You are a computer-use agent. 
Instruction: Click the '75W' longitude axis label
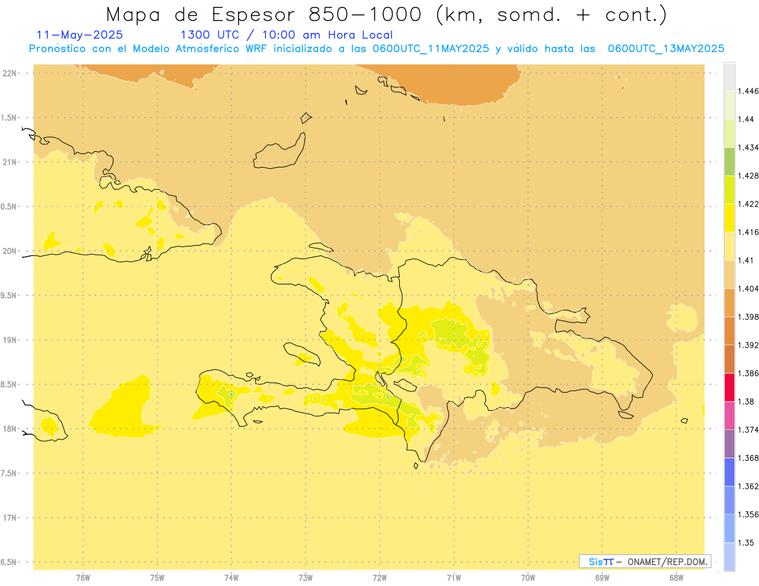[157, 578]
